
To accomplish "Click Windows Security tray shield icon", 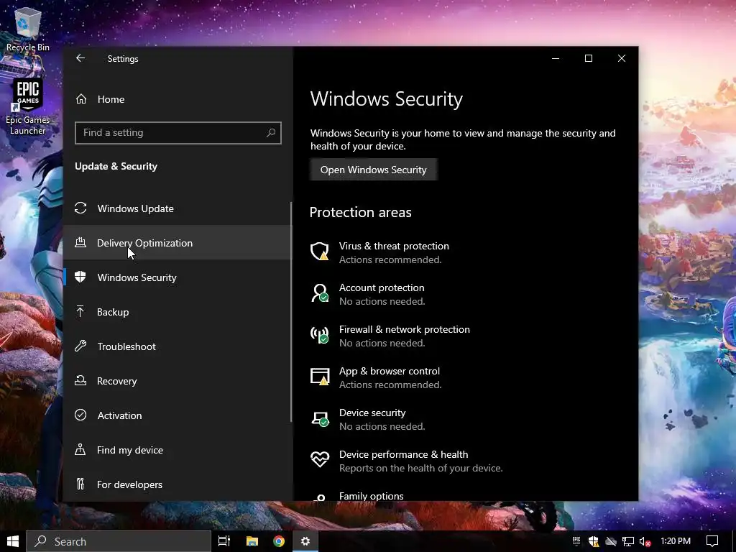I will click(x=593, y=541).
